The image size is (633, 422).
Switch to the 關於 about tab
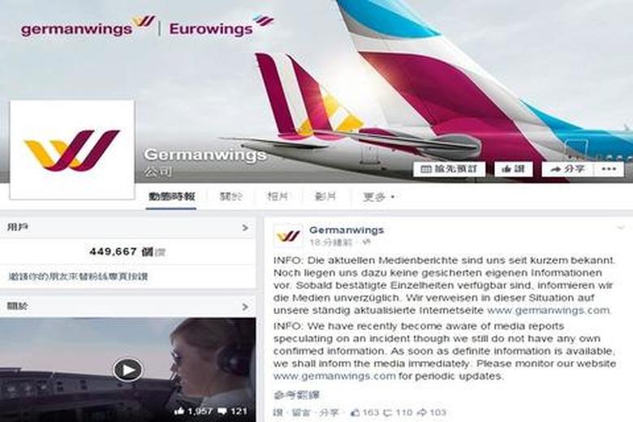(231, 197)
